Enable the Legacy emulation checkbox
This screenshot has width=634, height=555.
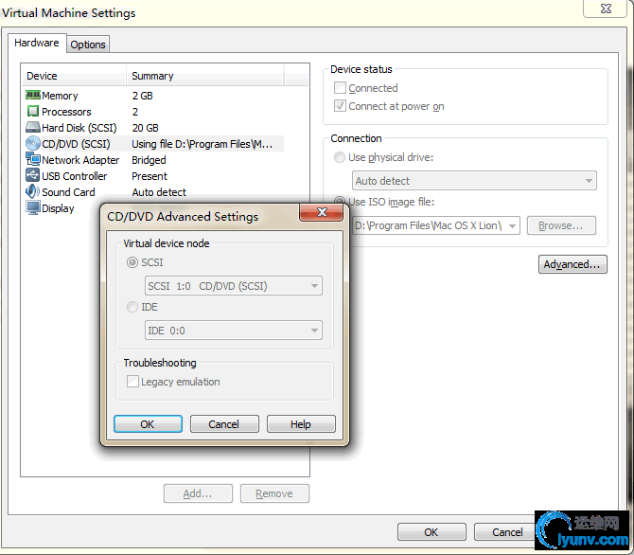[132, 382]
